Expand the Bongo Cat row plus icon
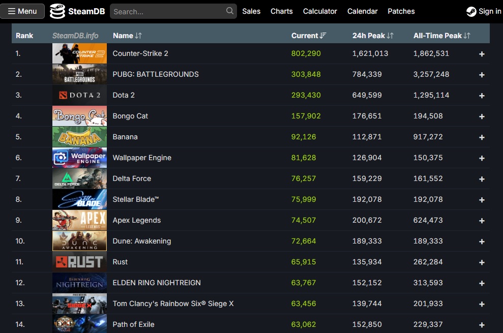503x333 pixels. [482, 116]
